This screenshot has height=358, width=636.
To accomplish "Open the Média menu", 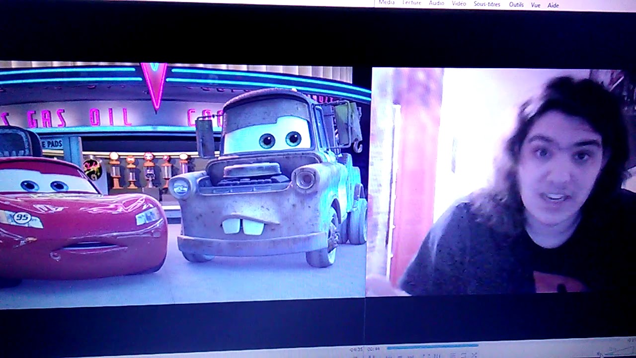I will (x=387, y=2).
